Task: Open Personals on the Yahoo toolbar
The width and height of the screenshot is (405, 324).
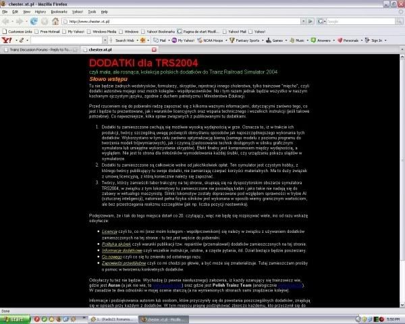Action: pyautogui.click(x=348, y=40)
